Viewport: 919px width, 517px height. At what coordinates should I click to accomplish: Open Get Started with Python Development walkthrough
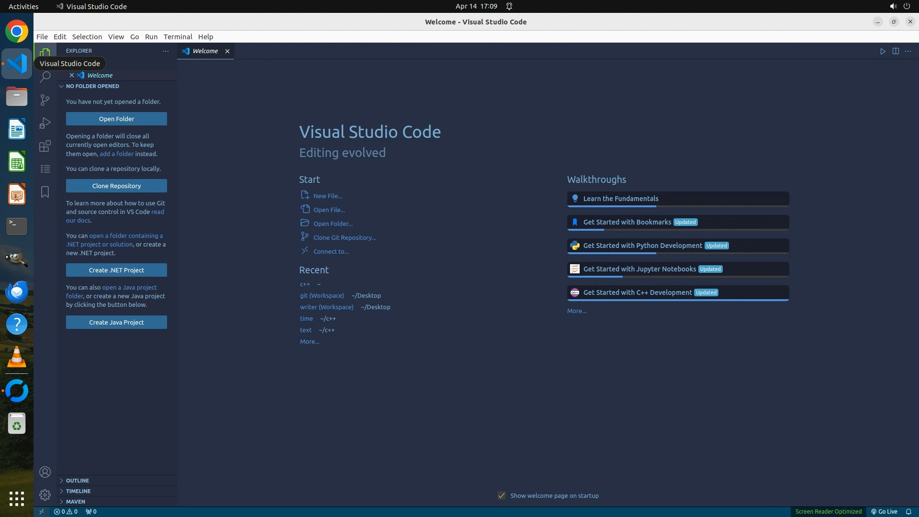click(x=642, y=246)
